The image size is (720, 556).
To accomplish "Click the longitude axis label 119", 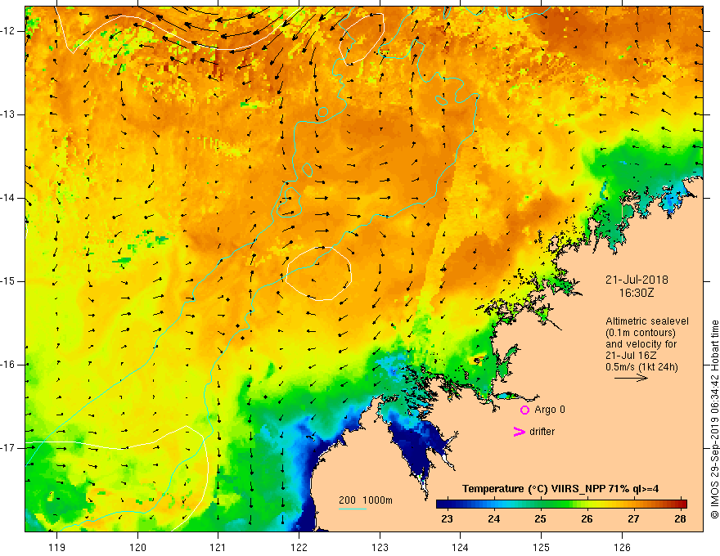I will point(56,547).
